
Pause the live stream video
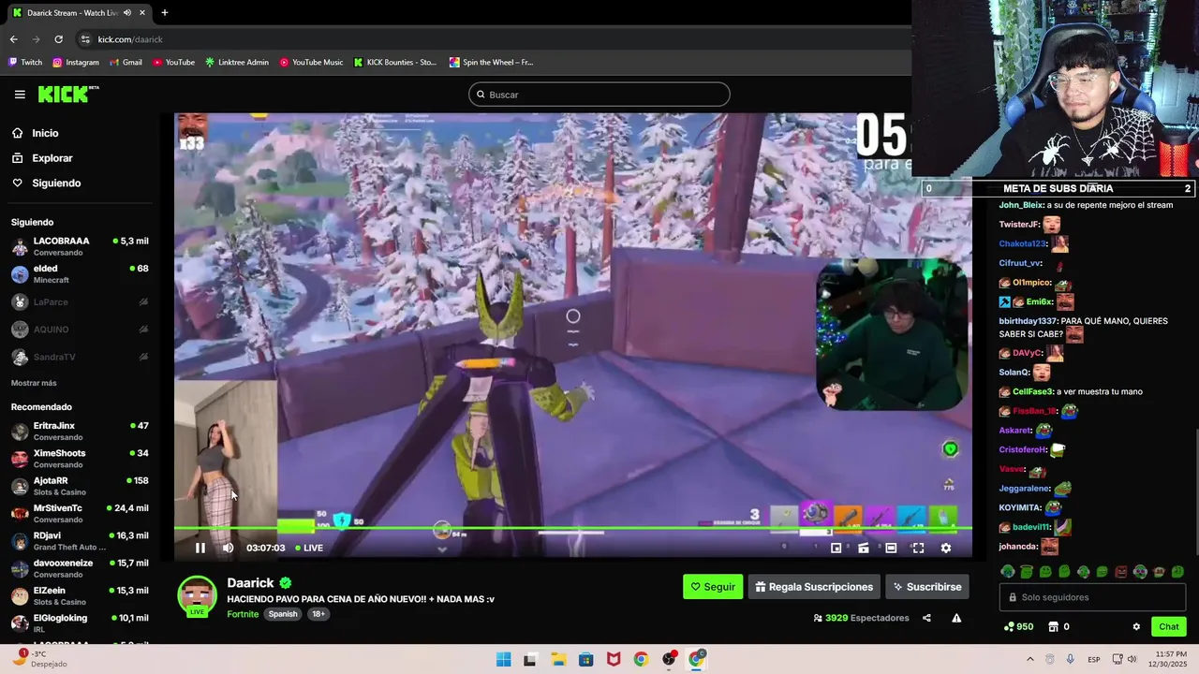(x=200, y=548)
